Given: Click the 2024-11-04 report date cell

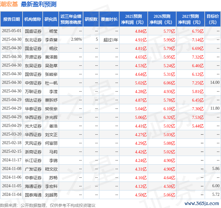Looking at the screenshot, I should [x=12, y=195].
